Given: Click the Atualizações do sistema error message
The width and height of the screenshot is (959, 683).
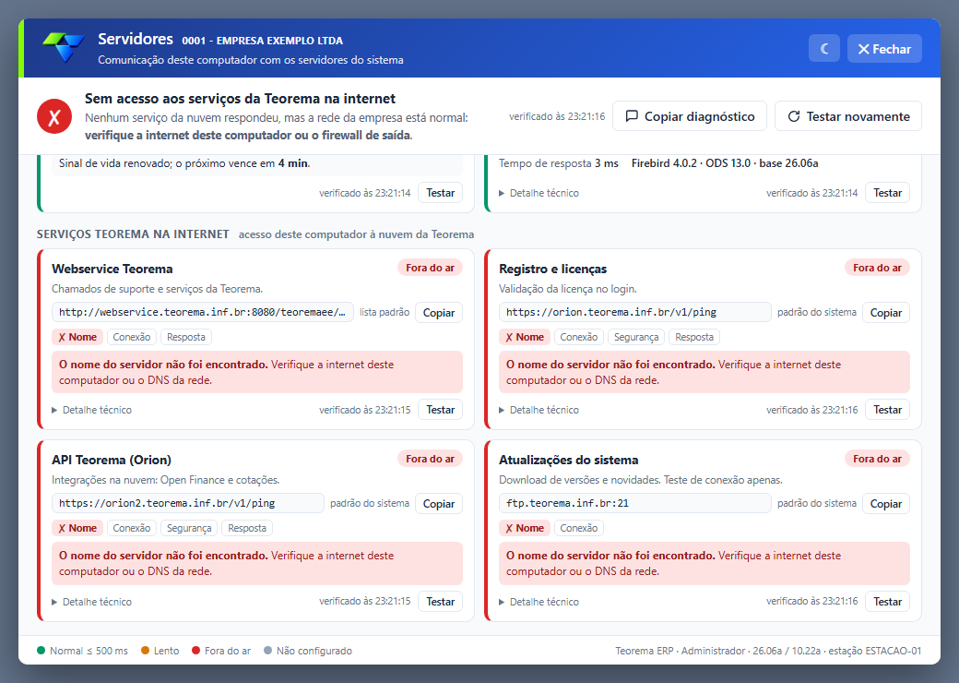Looking at the screenshot, I should (x=704, y=563).
